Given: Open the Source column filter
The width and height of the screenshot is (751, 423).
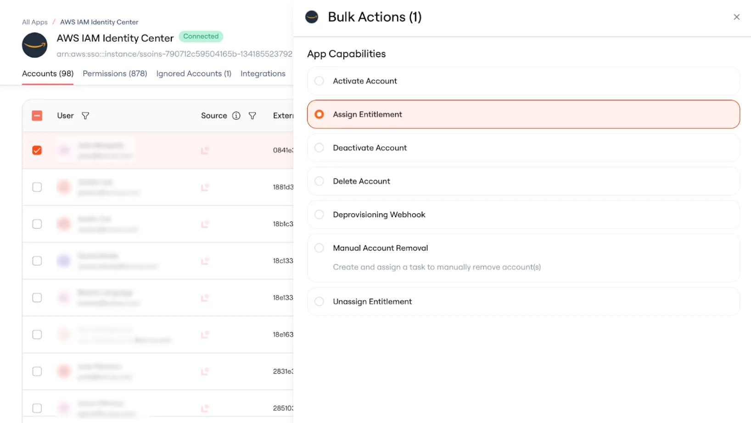Looking at the screenshot, I should tap(252, 116).
